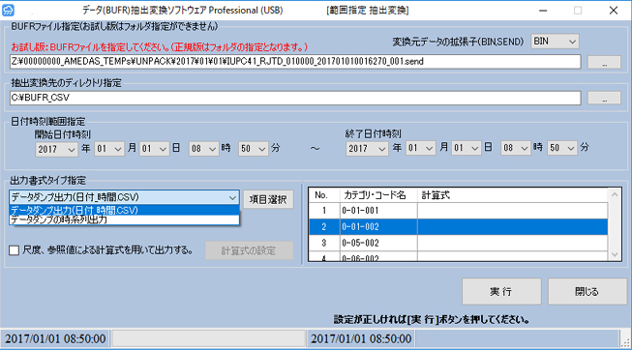Open the source extension BIN dropdown
This screenshot has width=632, height=350.
(x=555, y=42)
